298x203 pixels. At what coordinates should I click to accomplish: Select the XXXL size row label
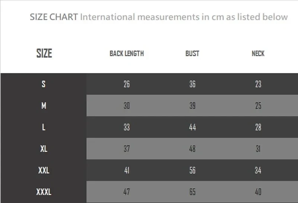click(x=44, y=192)
